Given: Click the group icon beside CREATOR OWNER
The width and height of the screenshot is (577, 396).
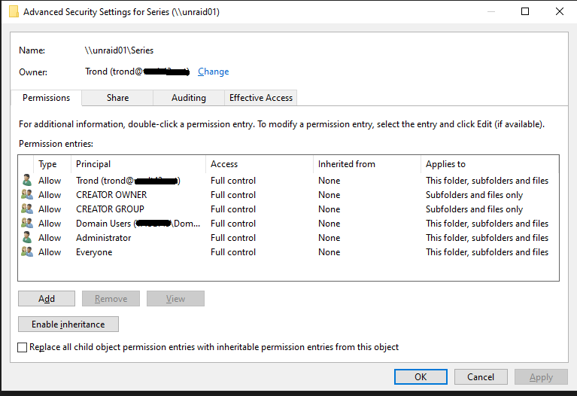Looking at the screenshot, I should pos(27,194).
